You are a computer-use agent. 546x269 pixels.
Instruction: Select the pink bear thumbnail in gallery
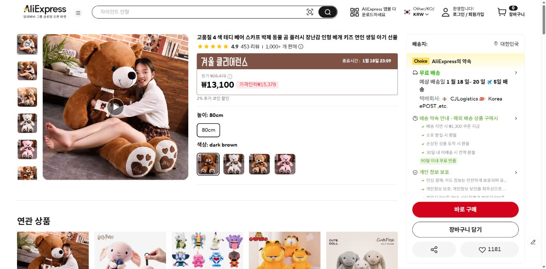[27, 149]
